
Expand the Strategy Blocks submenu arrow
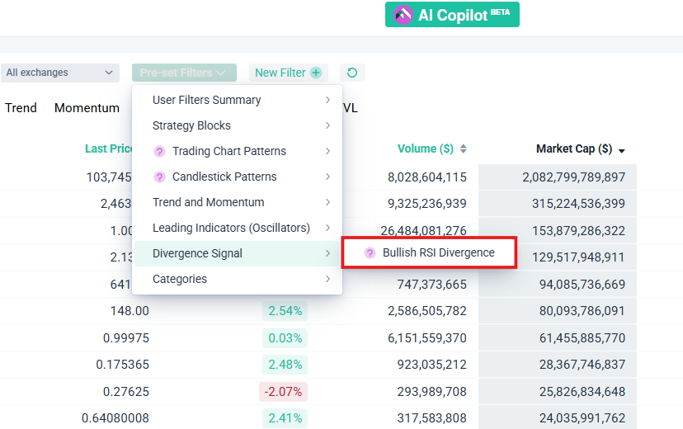327,125
